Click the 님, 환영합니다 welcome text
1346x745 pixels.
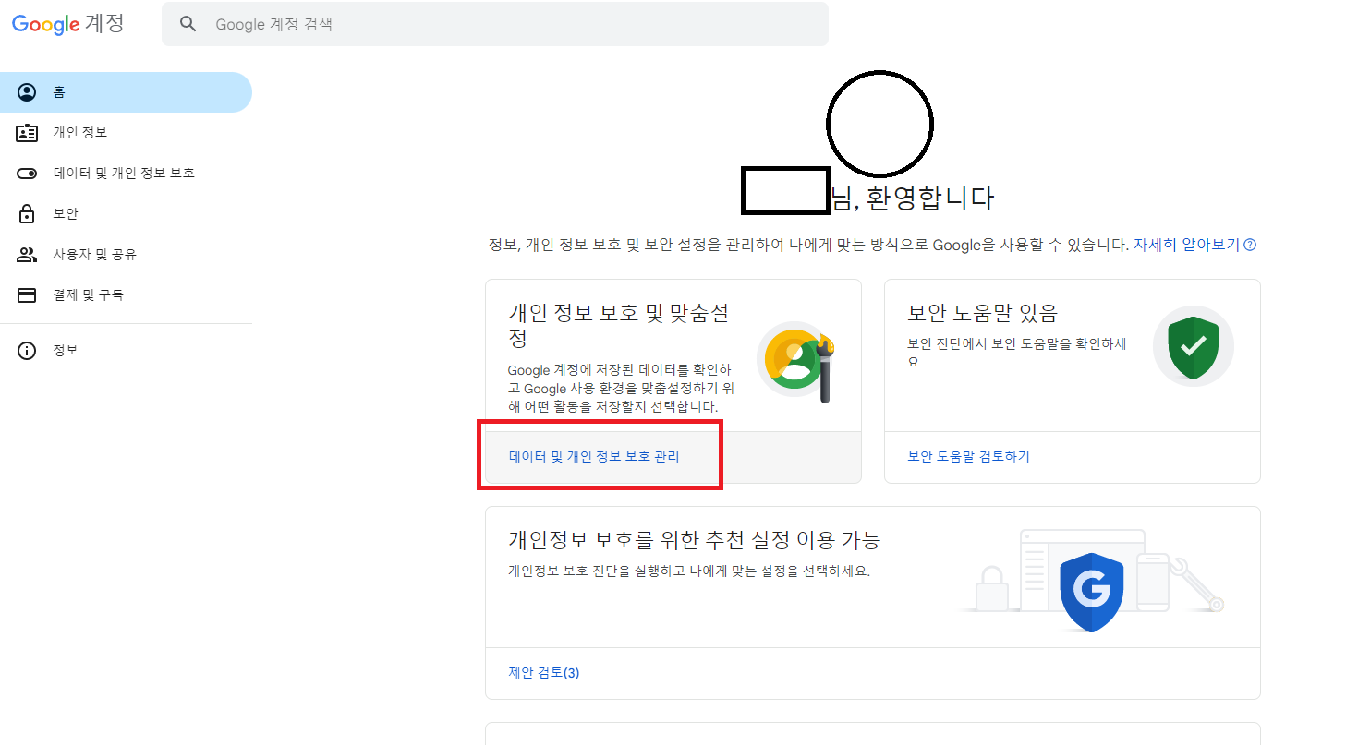click(913, 198)
